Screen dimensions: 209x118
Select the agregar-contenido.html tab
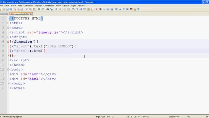(21, 14)
